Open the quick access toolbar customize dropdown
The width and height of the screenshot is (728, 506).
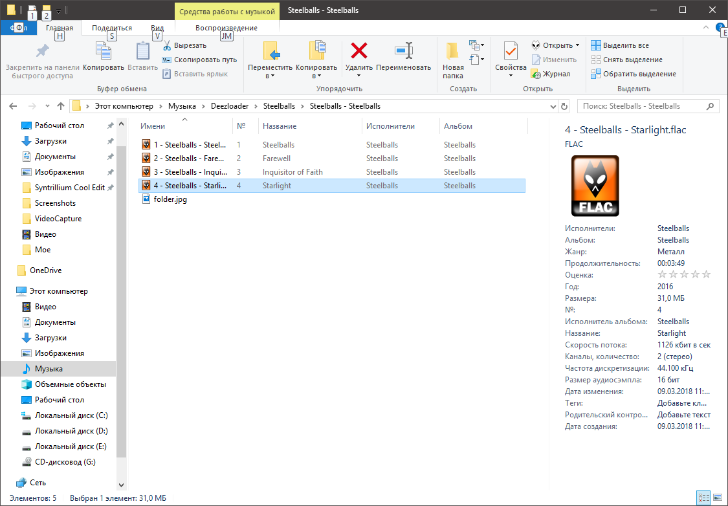click(x=58, y=10)
